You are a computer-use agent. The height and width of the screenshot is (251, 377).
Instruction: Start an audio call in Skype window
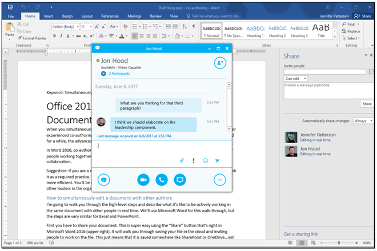[x=162, y=180]
